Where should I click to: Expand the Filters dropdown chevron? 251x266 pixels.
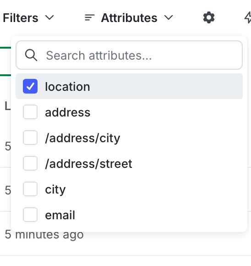[x=49, y=17]
